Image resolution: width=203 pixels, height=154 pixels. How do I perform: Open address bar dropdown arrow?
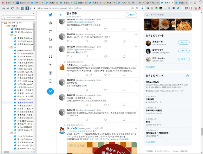pos(129,8)
